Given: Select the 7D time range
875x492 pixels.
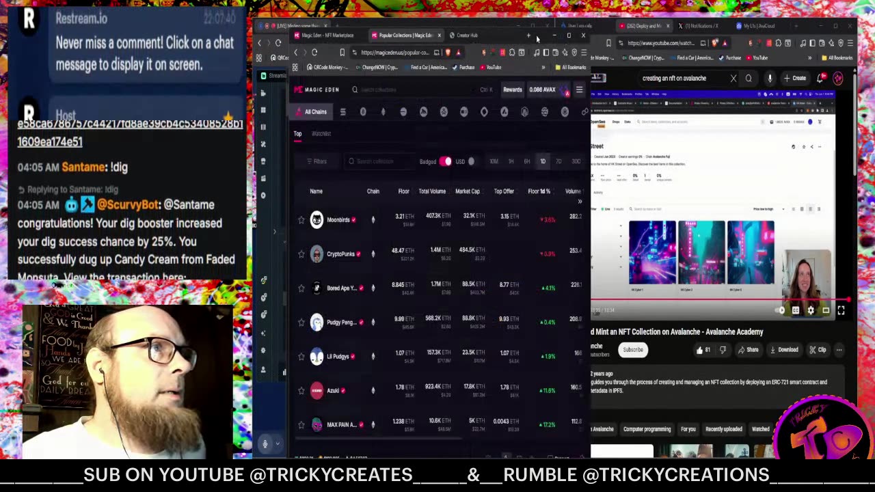Looking at the screenshot, I should point(558,162).
